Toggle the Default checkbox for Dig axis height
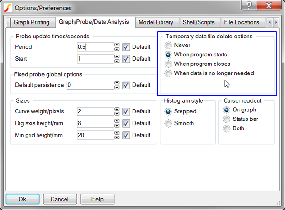Viewport: 285px width, 210px height. [x=126, y=124]
